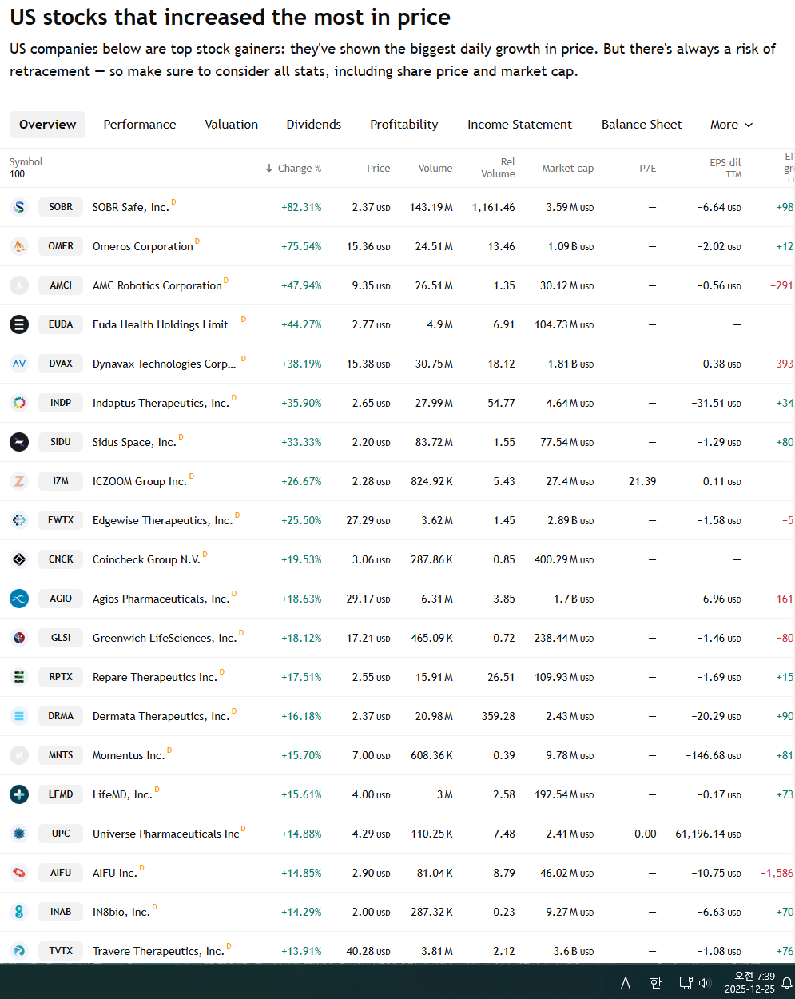Open the Sidus Space, Inc. company link
Image resolution: width=795 pixels, height=999 pixels.
click(134, 442)
